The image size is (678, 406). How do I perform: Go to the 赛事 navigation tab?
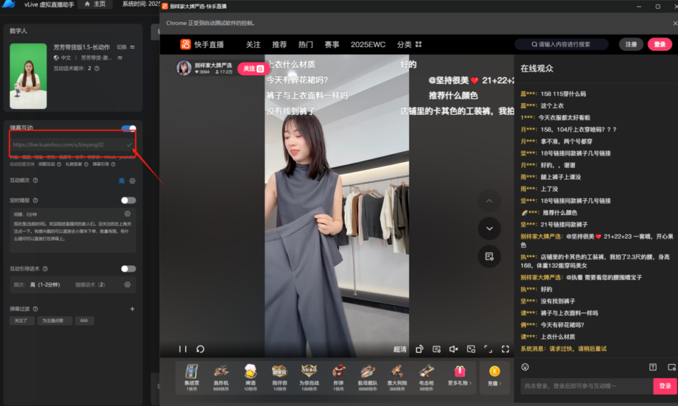point(332,44)
